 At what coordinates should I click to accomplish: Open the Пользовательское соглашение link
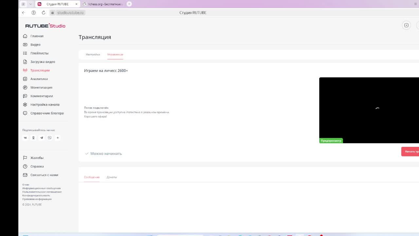coord(42,192)
